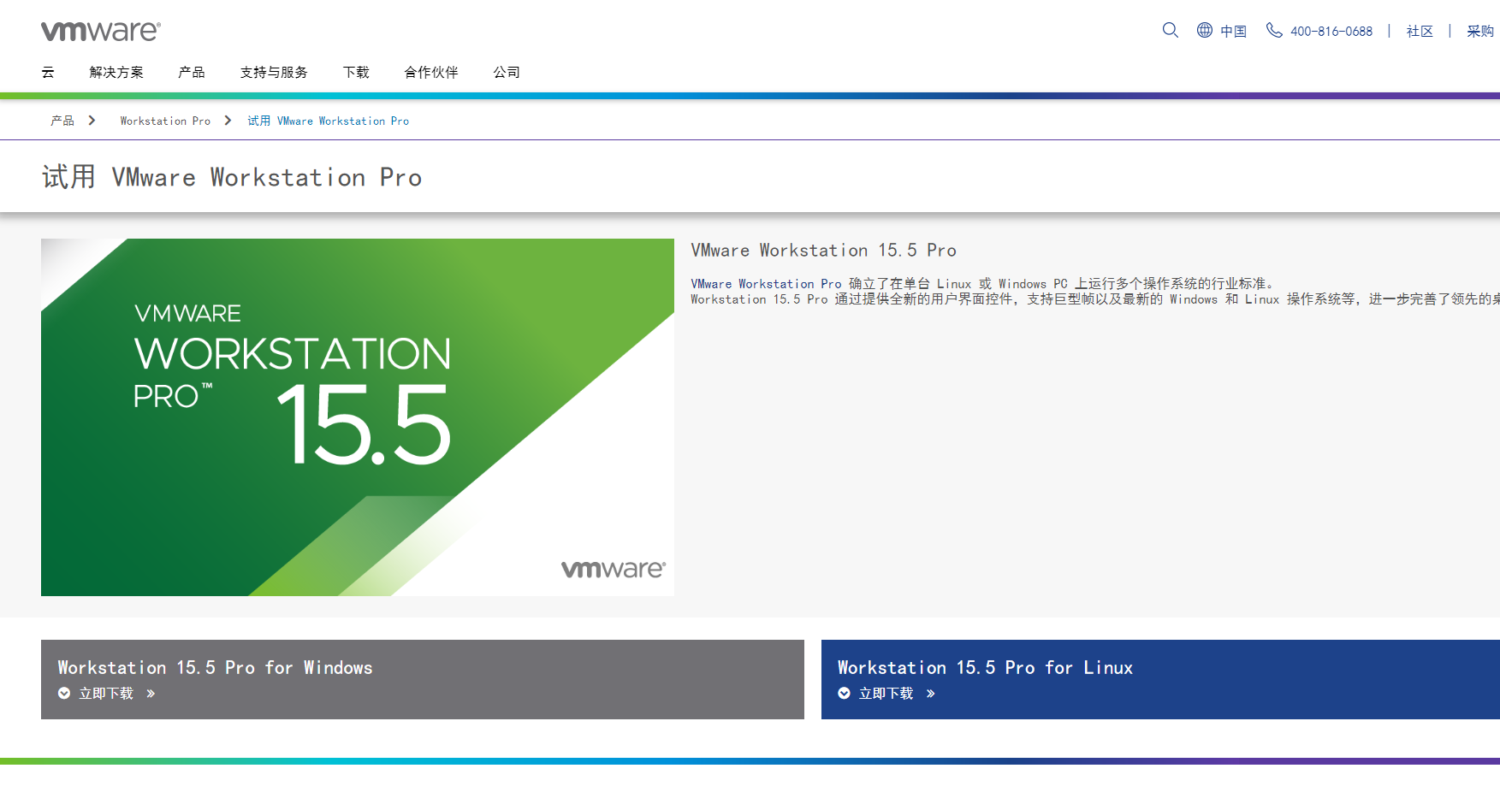Click the globe region icon

pyautogui.click(x=1205, y=30)
